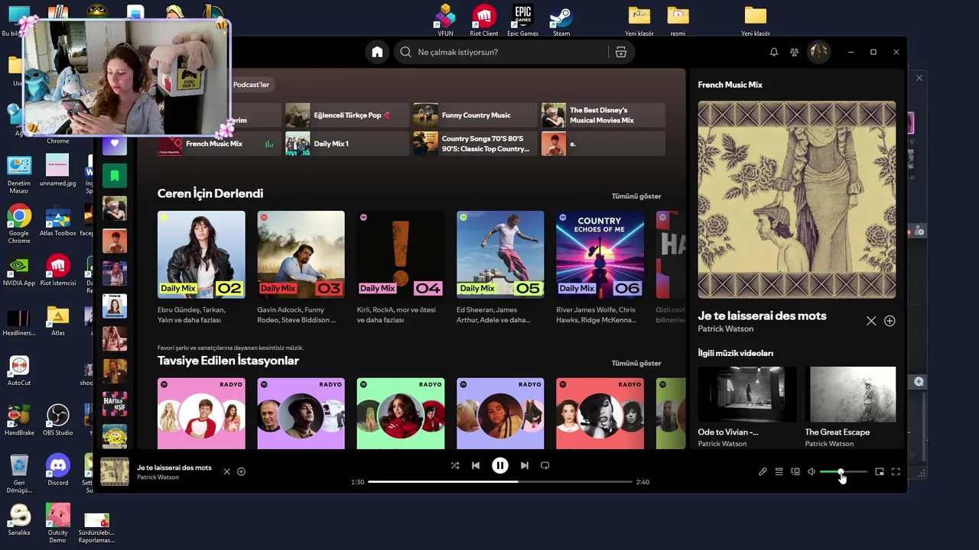This screenshot has width=979, height=550.
Task: Open Friend Activity icon
Action: [x=795, y=52]
